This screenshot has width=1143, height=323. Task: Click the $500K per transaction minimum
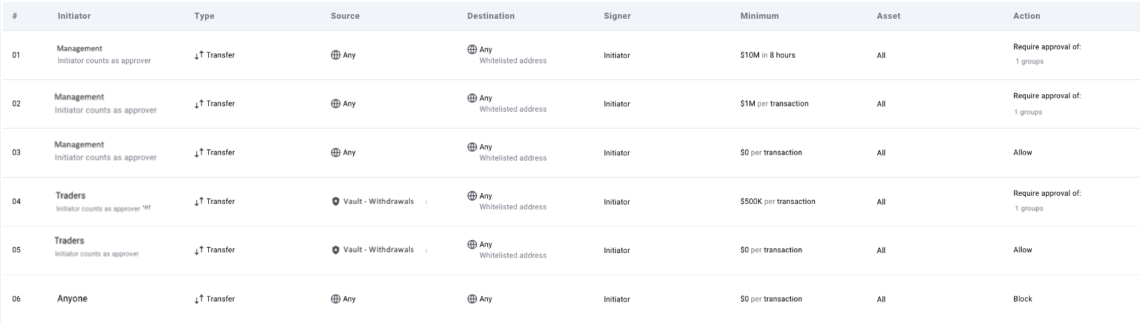[778, 201]
